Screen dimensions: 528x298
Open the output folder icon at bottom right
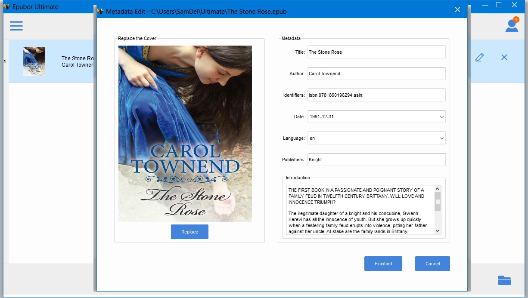[504, 280]
